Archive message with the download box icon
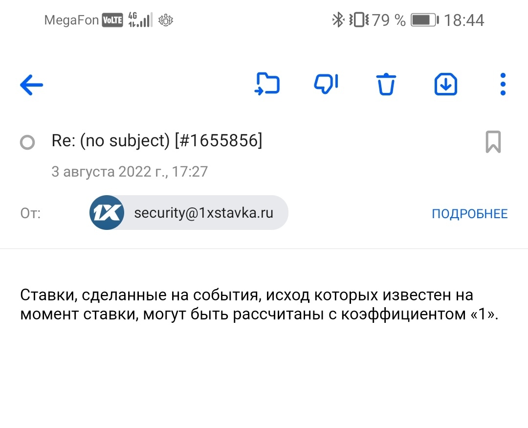The image size is (528, 428). [x=445, y=84]
